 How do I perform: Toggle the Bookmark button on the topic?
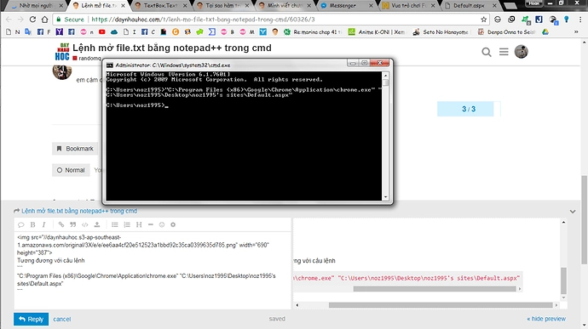[75, 149]
